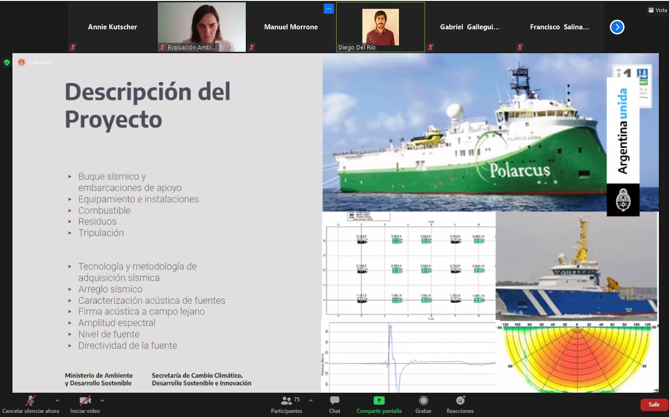Screen dimensions: 669x417
Task: Open the blue three-dot menu on Manuel Morrone's tile
Action: [x=328, y=9]
